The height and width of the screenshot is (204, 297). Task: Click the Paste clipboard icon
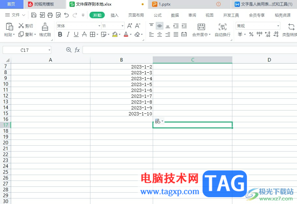click(x=9, y=27)
